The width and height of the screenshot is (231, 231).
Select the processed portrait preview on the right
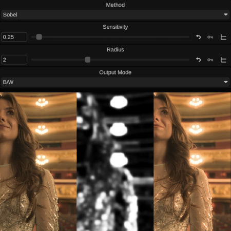(x=192, y=162)
